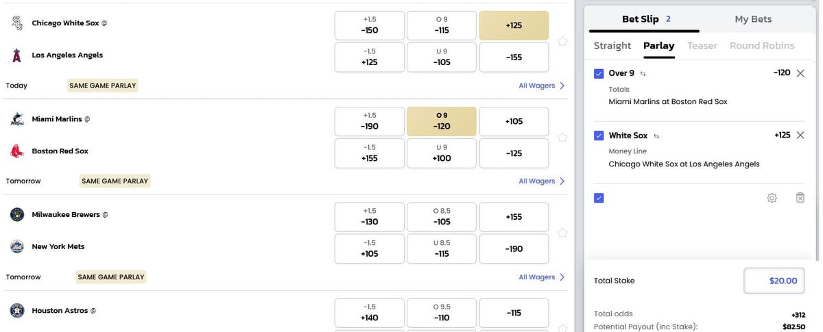The image size is (823, 332).
Task: Expand All Wagers for Brewers at Mets
Action: coord(542,277)
